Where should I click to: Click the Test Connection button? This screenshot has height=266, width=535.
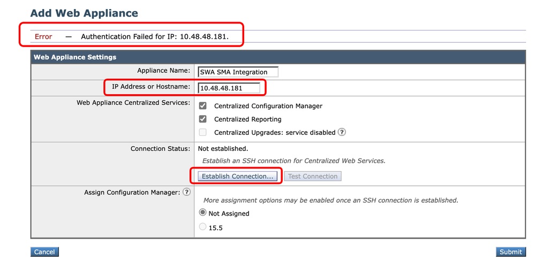tap(313, 176)
